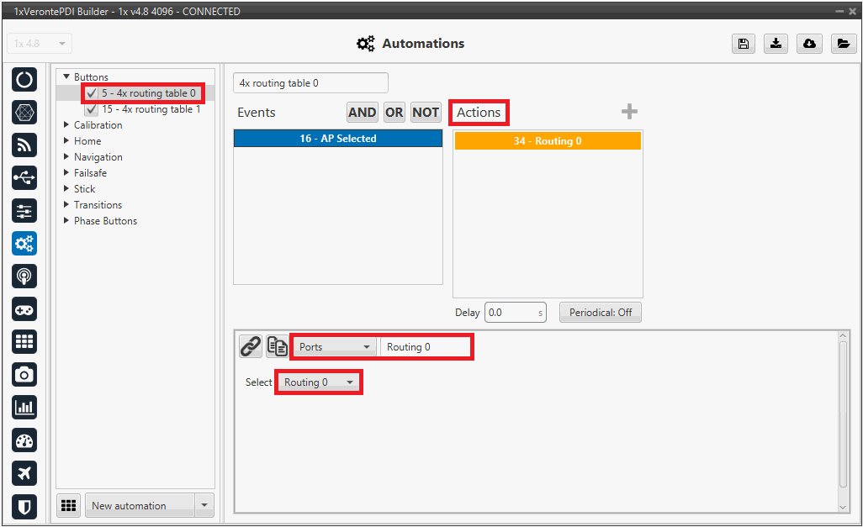863x527 pixels.
Task: Select the camera sidebar icon
Action: 24,374
